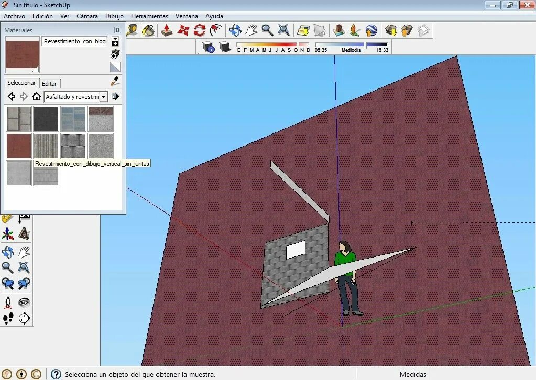Activate the Look Around eye tool

coord(24,301)
